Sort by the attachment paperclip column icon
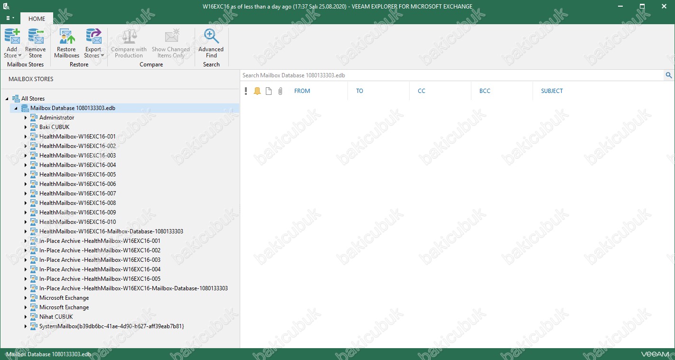675x360 pixels. (x=280, y=91)
